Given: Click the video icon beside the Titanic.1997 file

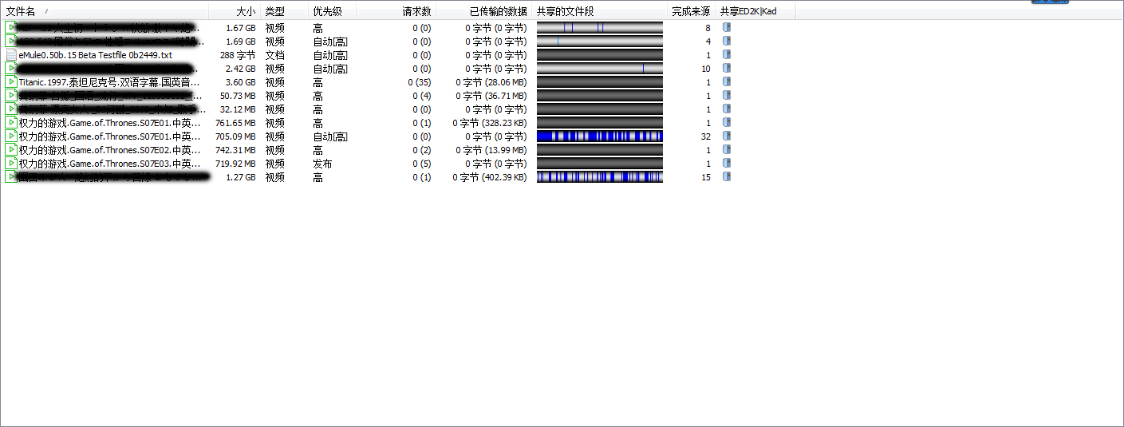Looking at the screenshot, I should coord(11,82).
